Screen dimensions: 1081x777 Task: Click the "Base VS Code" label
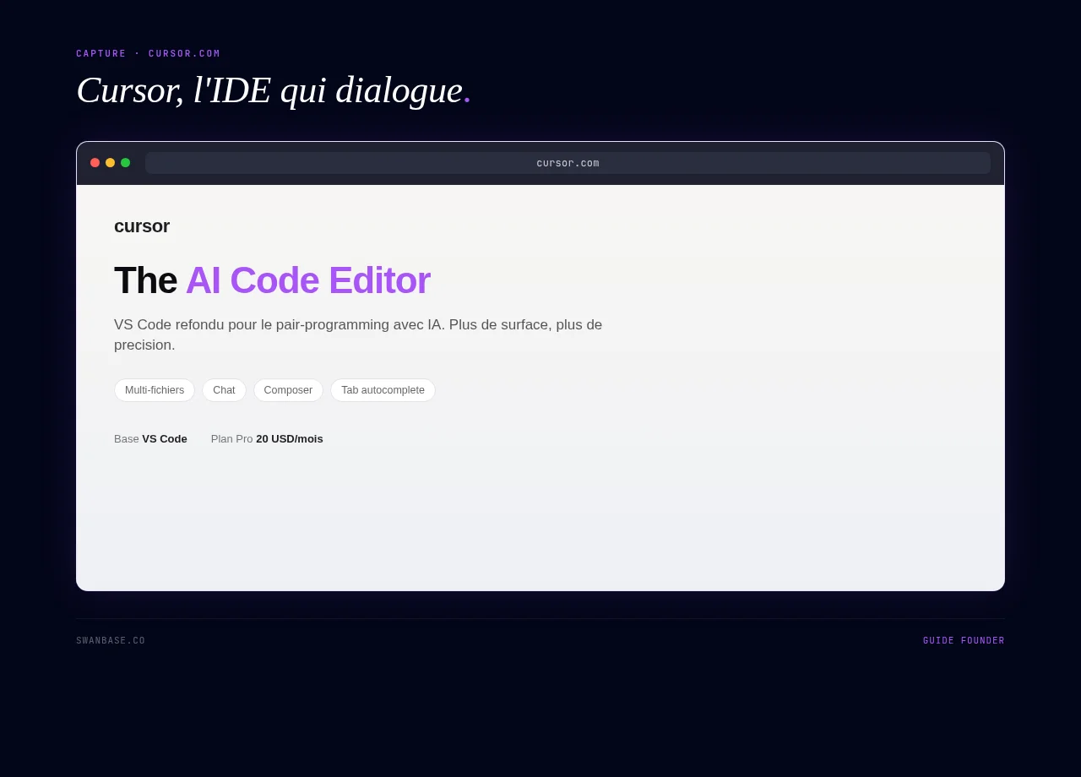coord(150,439)
